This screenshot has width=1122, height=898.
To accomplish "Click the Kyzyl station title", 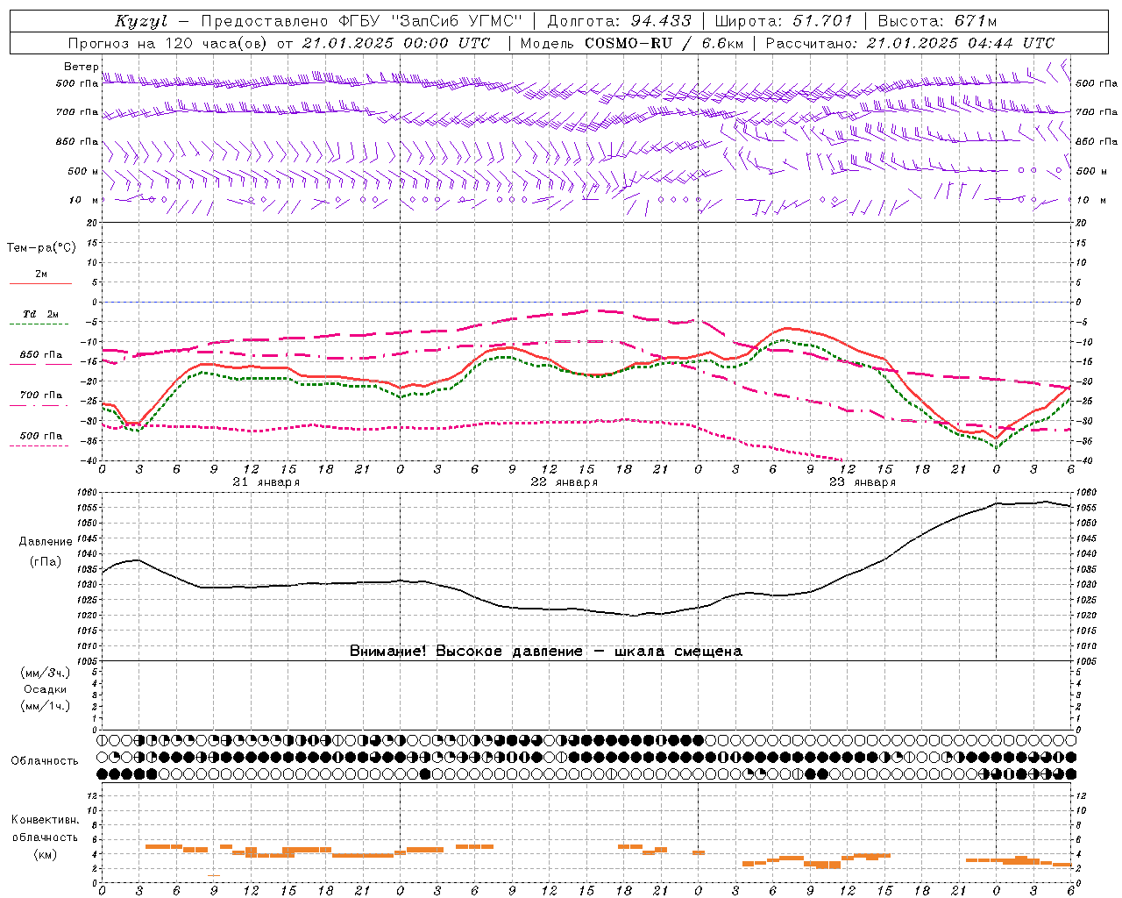I will tap(141, 21).
